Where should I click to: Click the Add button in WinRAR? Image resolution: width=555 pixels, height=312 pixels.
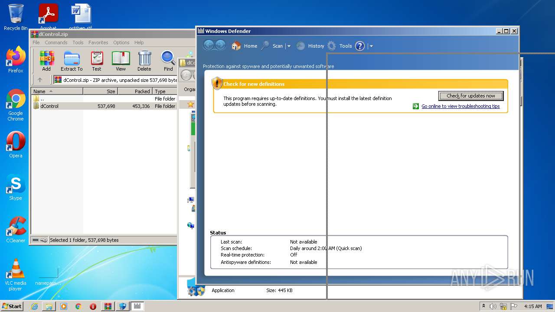pos(46,61)
